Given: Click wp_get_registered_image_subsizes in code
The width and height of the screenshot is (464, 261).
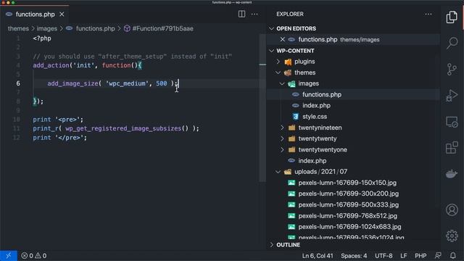Looking at the screenshot, I should point(123,128).
